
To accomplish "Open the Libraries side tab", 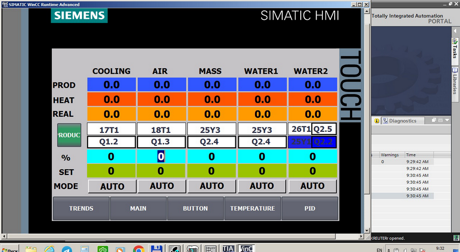I will [x=455, y=81].
